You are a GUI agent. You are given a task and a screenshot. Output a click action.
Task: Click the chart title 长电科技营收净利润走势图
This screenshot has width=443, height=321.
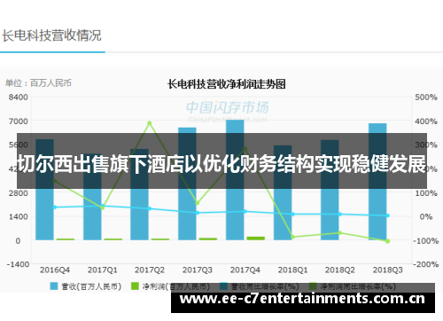[227, 84]
